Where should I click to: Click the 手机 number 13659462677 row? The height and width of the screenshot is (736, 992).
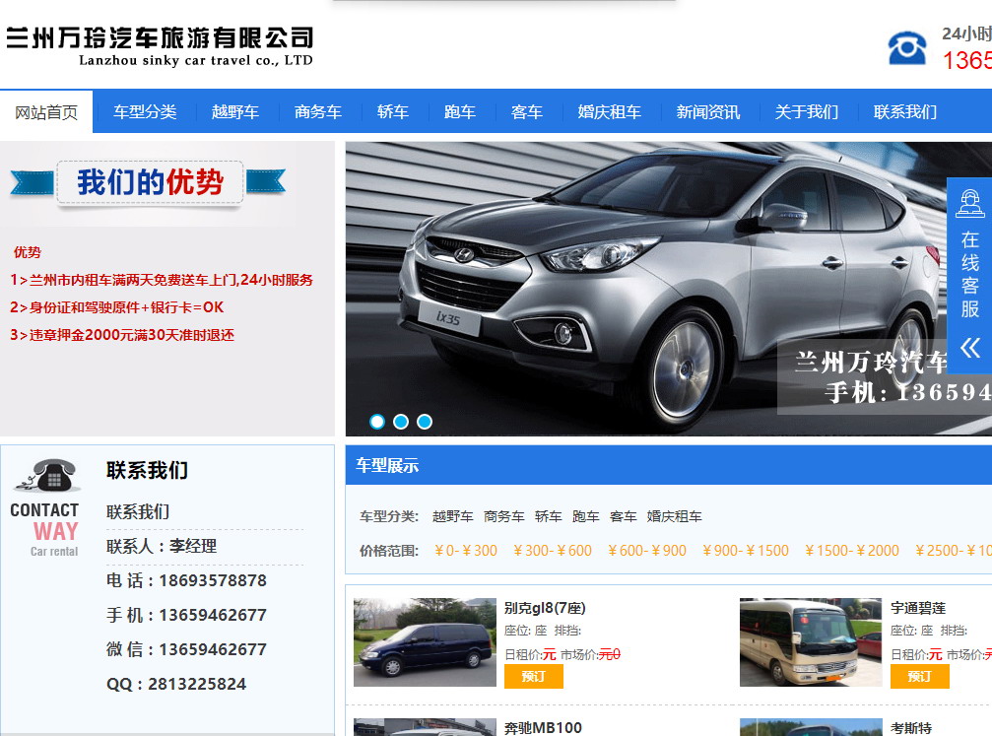coord(186,615)
